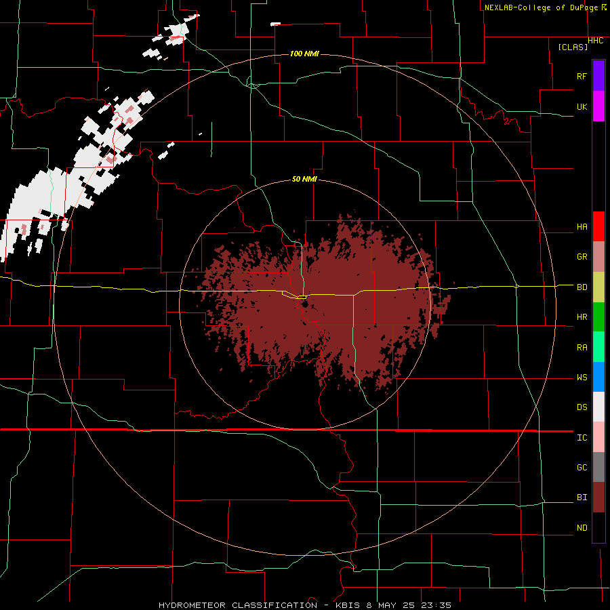Click the BI dark red legend swatch
The width and height of the screenshot is (610, 610).
(x=598, y=497)
